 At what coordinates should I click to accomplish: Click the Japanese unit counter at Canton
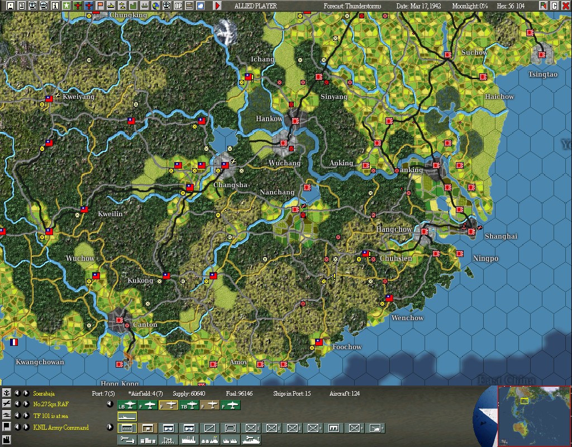(120, 320)
